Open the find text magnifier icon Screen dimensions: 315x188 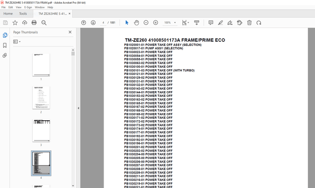44,23
